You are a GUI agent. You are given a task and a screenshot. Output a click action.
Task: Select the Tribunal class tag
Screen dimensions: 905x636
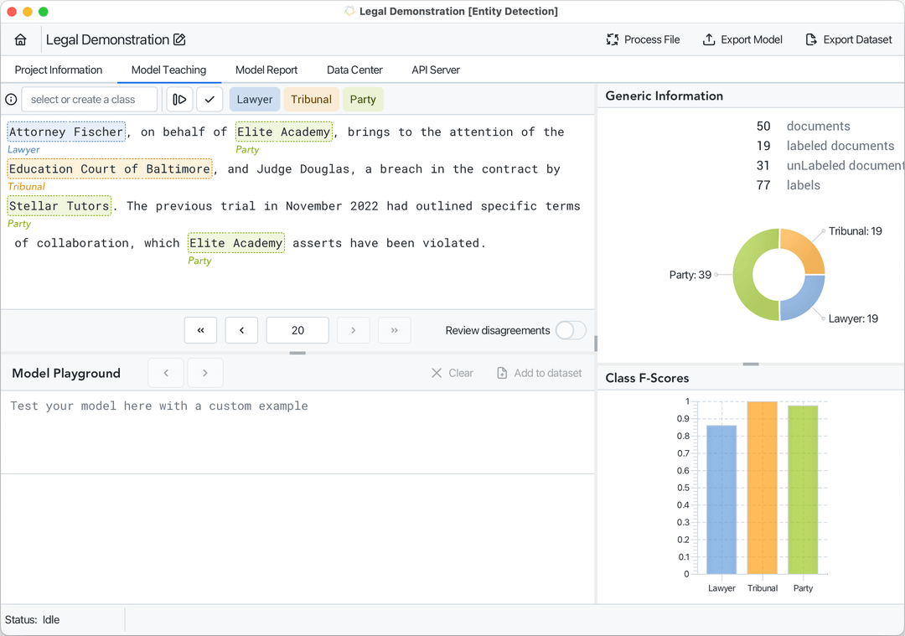click(311, 99)
